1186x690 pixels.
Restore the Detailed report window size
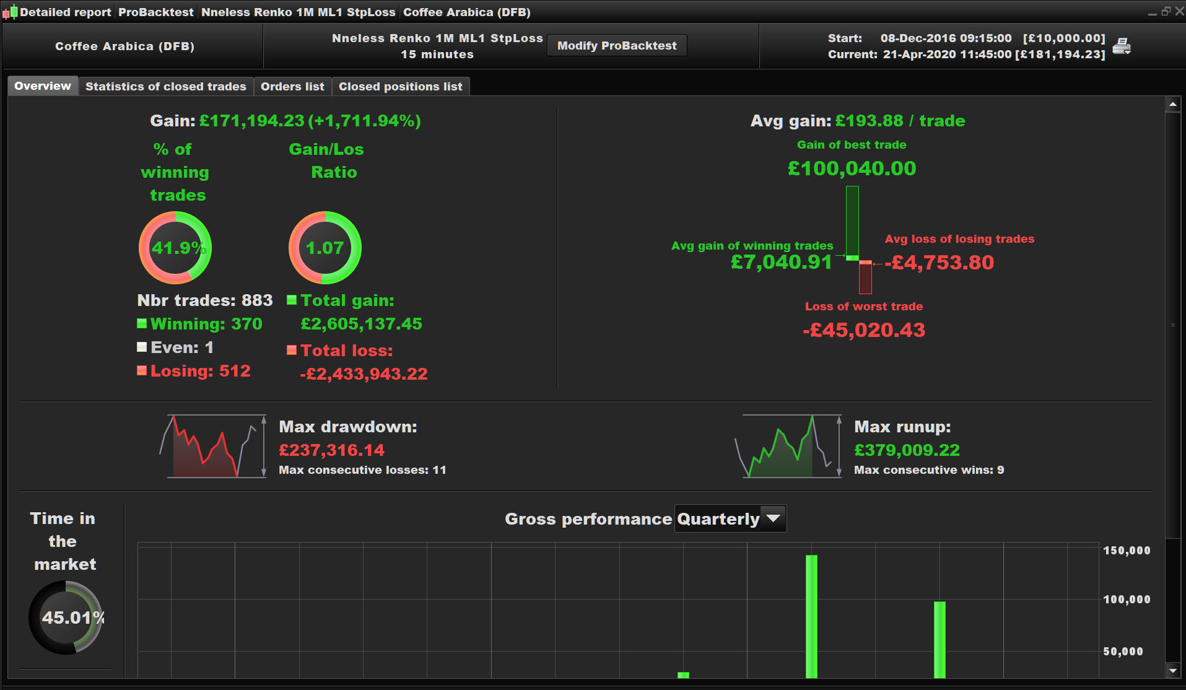tap(1166, 11)
